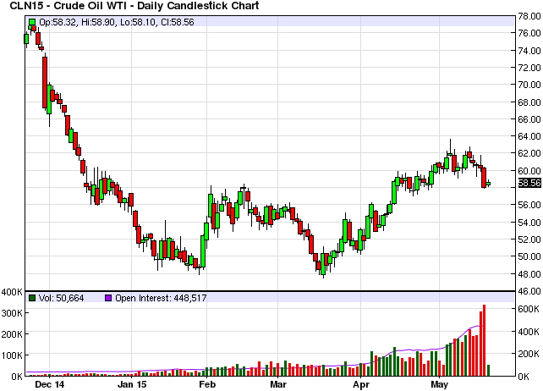Click the 74.00 price axis label
This screenshot has height=391, width=543.
529,51
